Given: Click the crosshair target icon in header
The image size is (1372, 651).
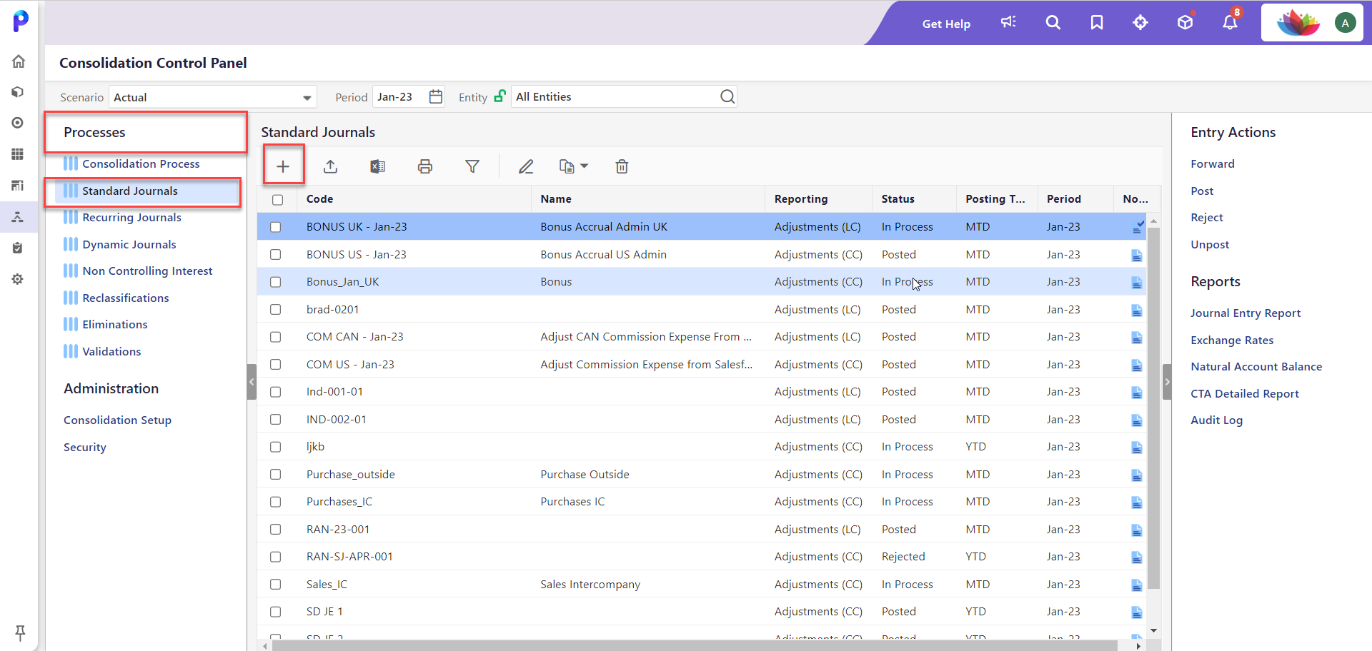Looking at the screenshot, I should pyautogui.click(x=1140, y=23).
